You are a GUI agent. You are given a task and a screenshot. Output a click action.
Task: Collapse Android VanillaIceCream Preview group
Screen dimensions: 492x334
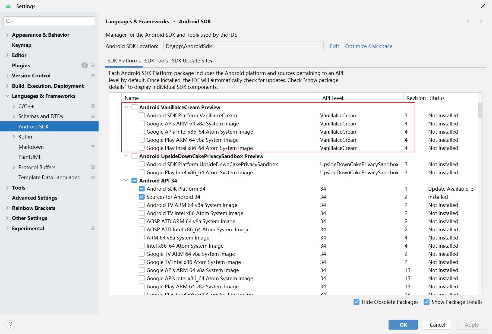coord(126,107)
